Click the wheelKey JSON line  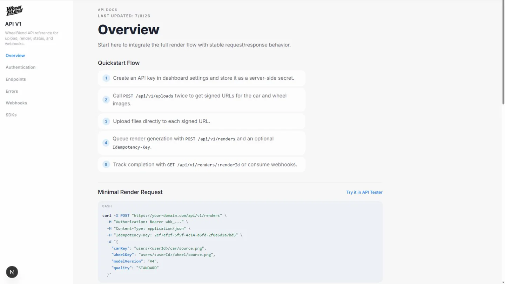tap(163, 255)
